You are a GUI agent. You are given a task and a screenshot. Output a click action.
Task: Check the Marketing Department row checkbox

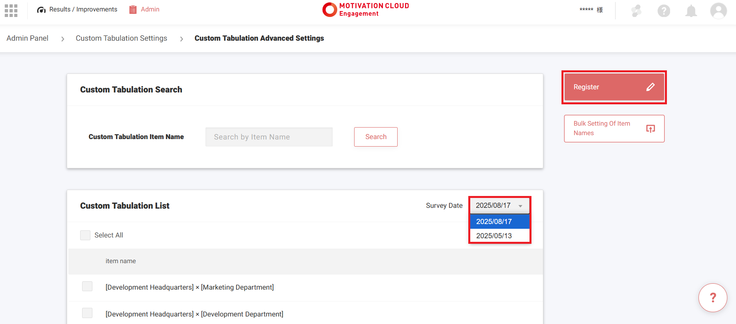point(87,286)
